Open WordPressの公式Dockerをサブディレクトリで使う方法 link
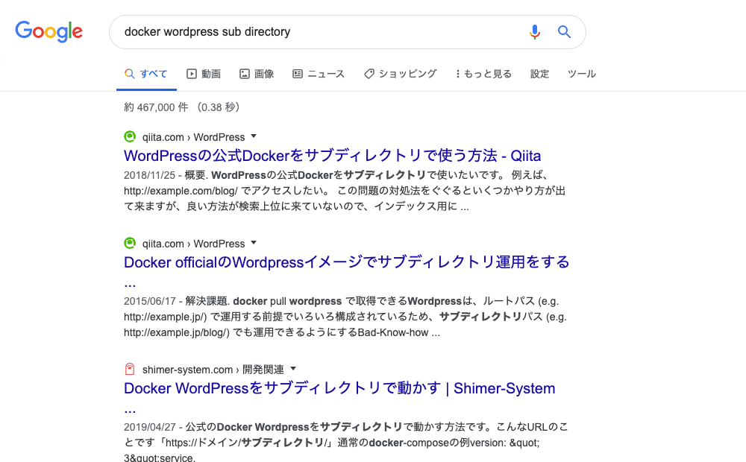 (332, 156)
